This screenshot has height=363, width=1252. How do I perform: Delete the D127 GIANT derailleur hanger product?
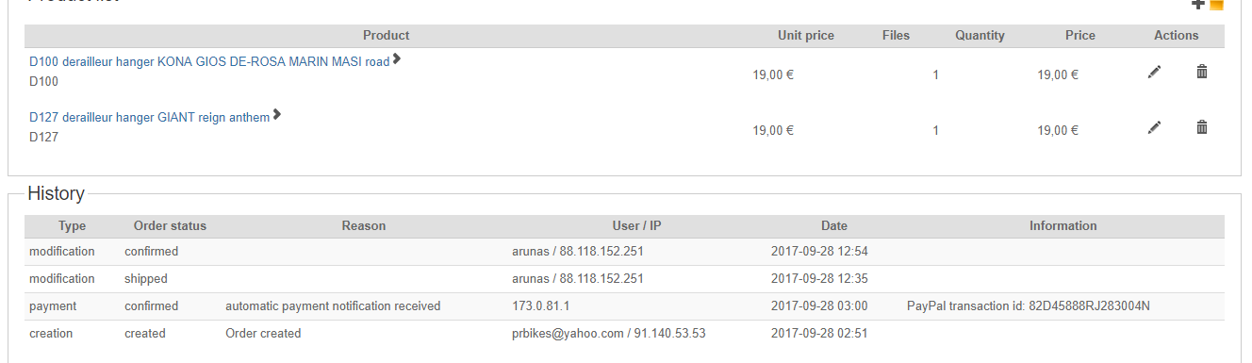click(1201, 127)
